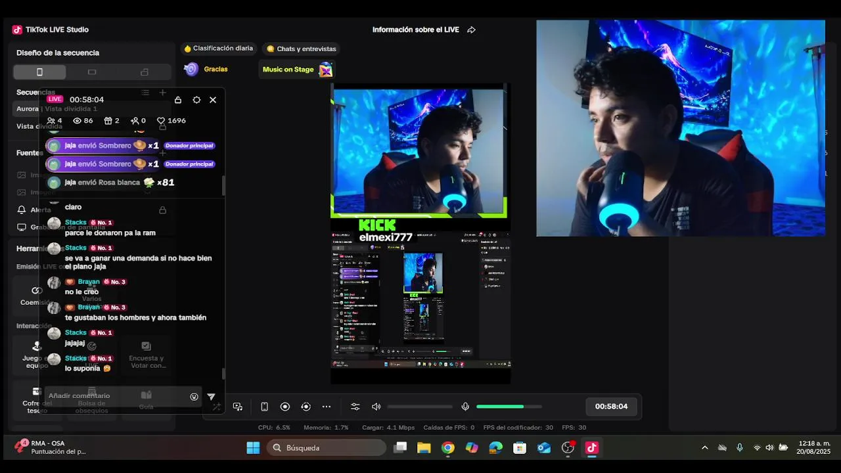Click the emoji icon in the comment box
Screen dimensions: 841x473
tap(194, 396)
